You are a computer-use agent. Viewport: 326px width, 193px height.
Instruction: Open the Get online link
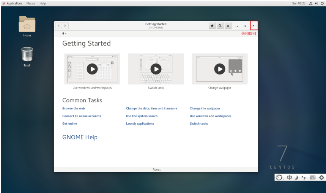[69, 123]
